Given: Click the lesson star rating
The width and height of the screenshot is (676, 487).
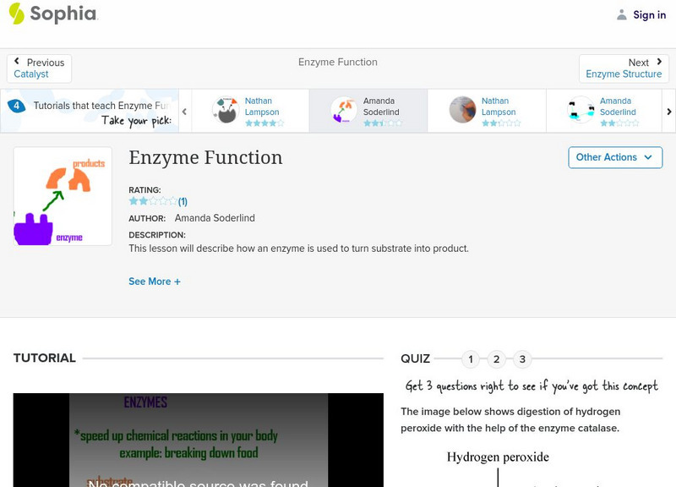Looking at the screenshot, I should [152, 201].
